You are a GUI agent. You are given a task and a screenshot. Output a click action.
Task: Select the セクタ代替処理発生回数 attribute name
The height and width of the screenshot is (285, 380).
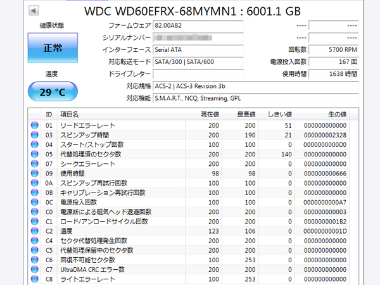94,241
